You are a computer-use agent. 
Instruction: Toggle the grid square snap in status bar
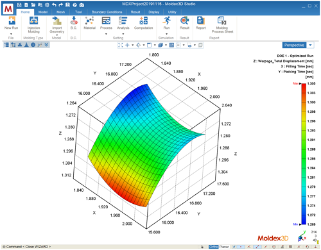290,247
